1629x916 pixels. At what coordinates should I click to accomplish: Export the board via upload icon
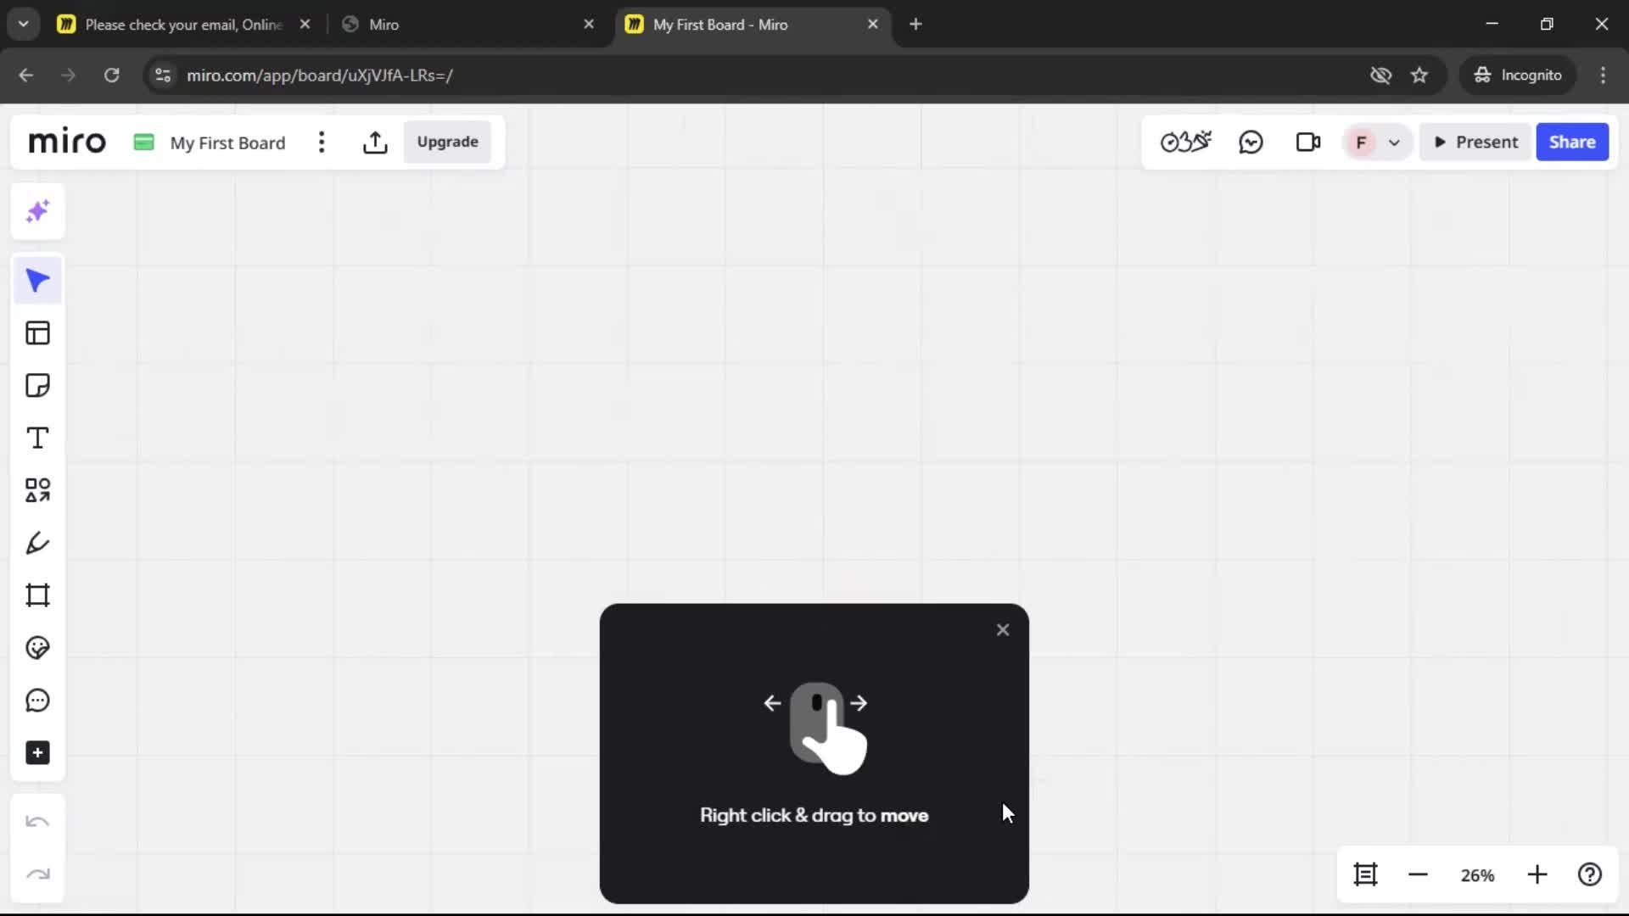click(375, 142)
